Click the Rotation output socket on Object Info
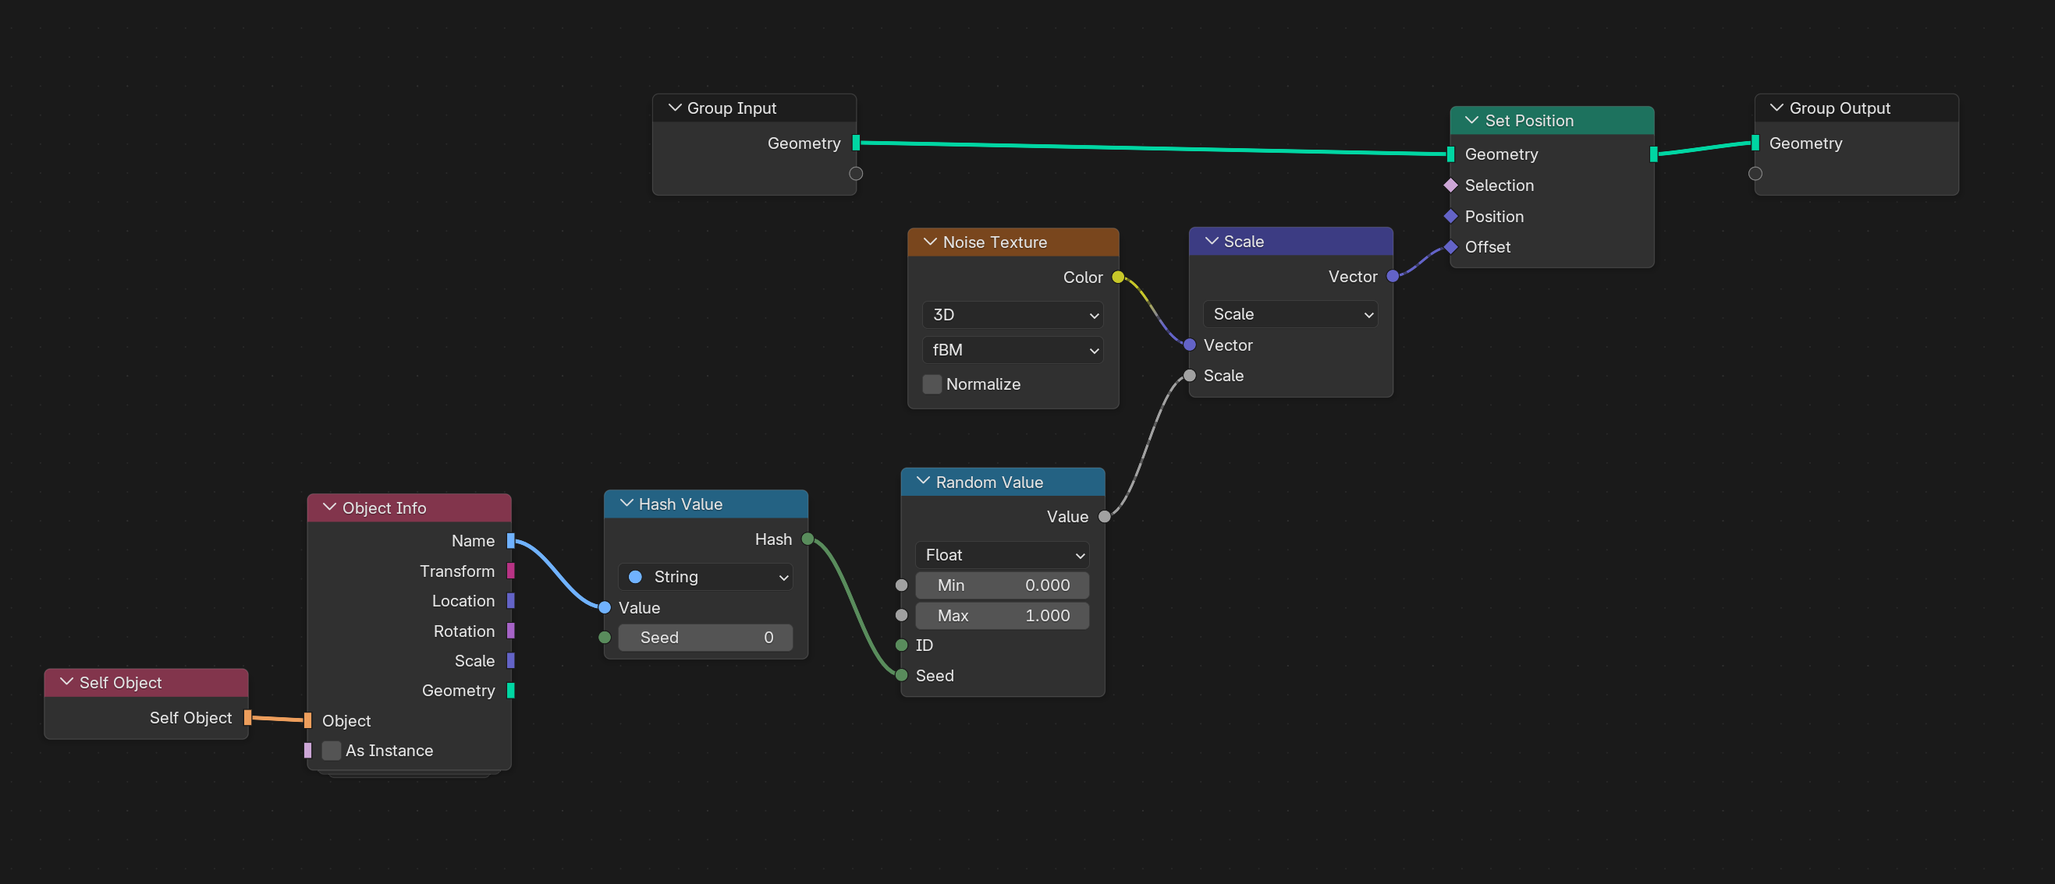 [510, 631]
